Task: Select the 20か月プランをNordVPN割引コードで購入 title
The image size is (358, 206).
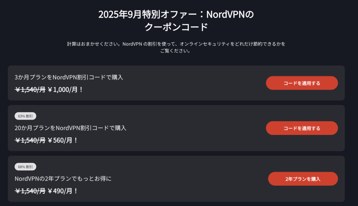Action: click(x=70, y=128)
